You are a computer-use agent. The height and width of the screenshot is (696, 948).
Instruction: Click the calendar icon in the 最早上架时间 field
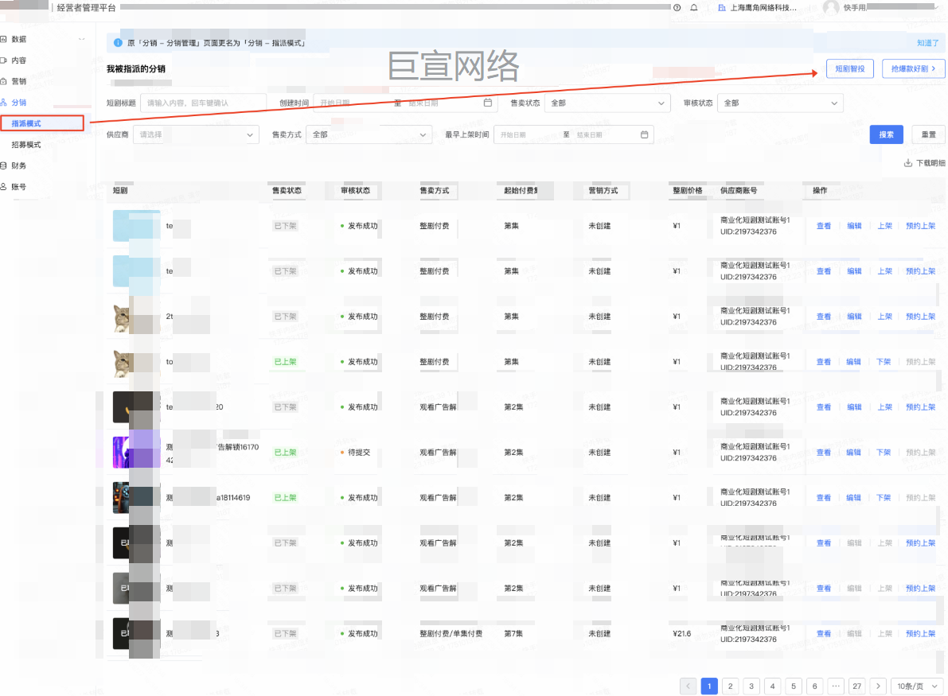[645, 134]
